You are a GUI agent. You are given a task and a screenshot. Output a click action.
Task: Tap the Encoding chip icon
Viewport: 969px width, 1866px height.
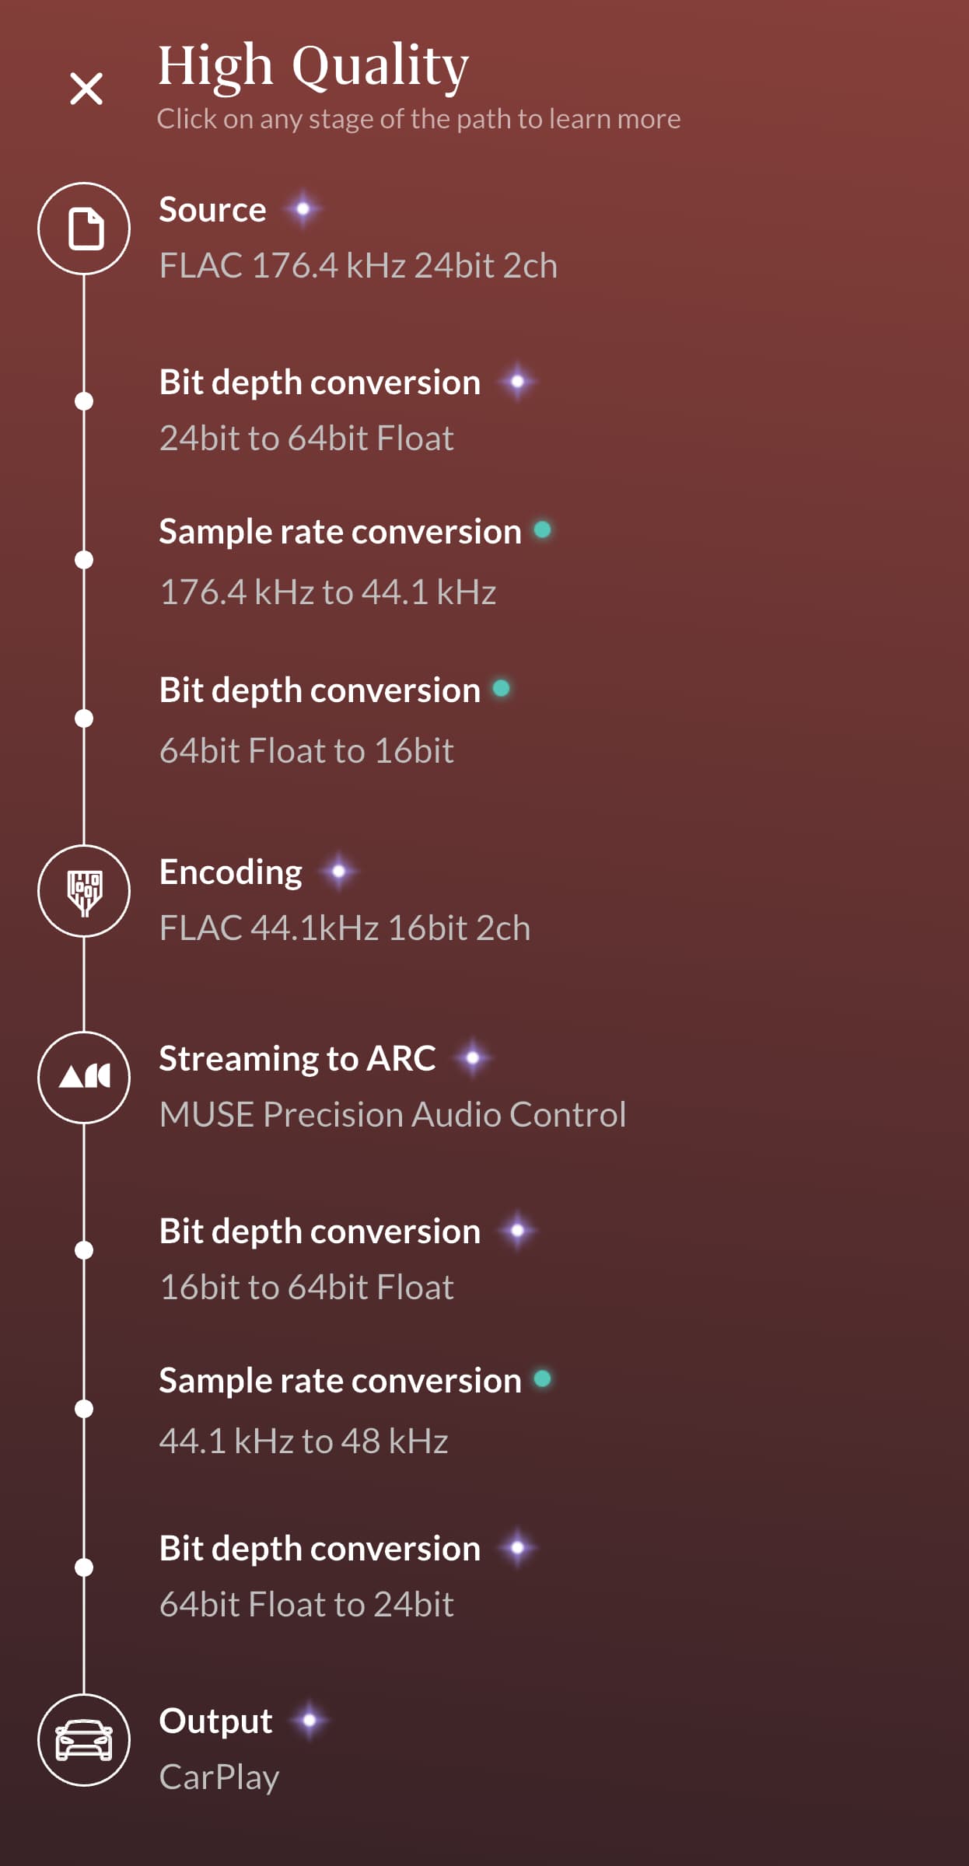(x=84, y=891)
